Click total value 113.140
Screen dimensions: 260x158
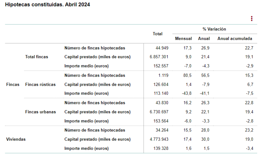pos(161,93)
